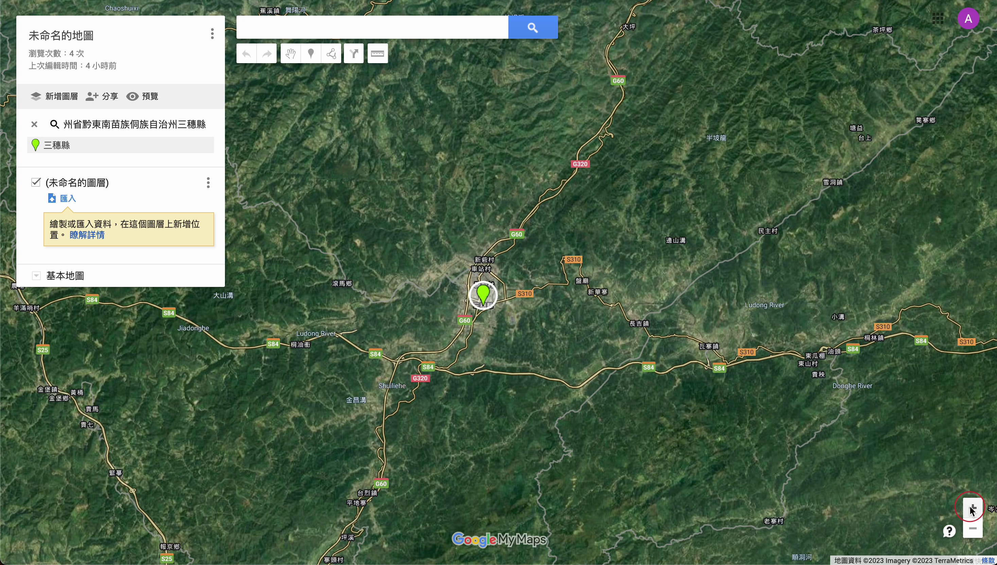Click the undo arrow in toolbar
This screenshot has width=997, height=565.
pyautogui.click(x=247, y=54)
